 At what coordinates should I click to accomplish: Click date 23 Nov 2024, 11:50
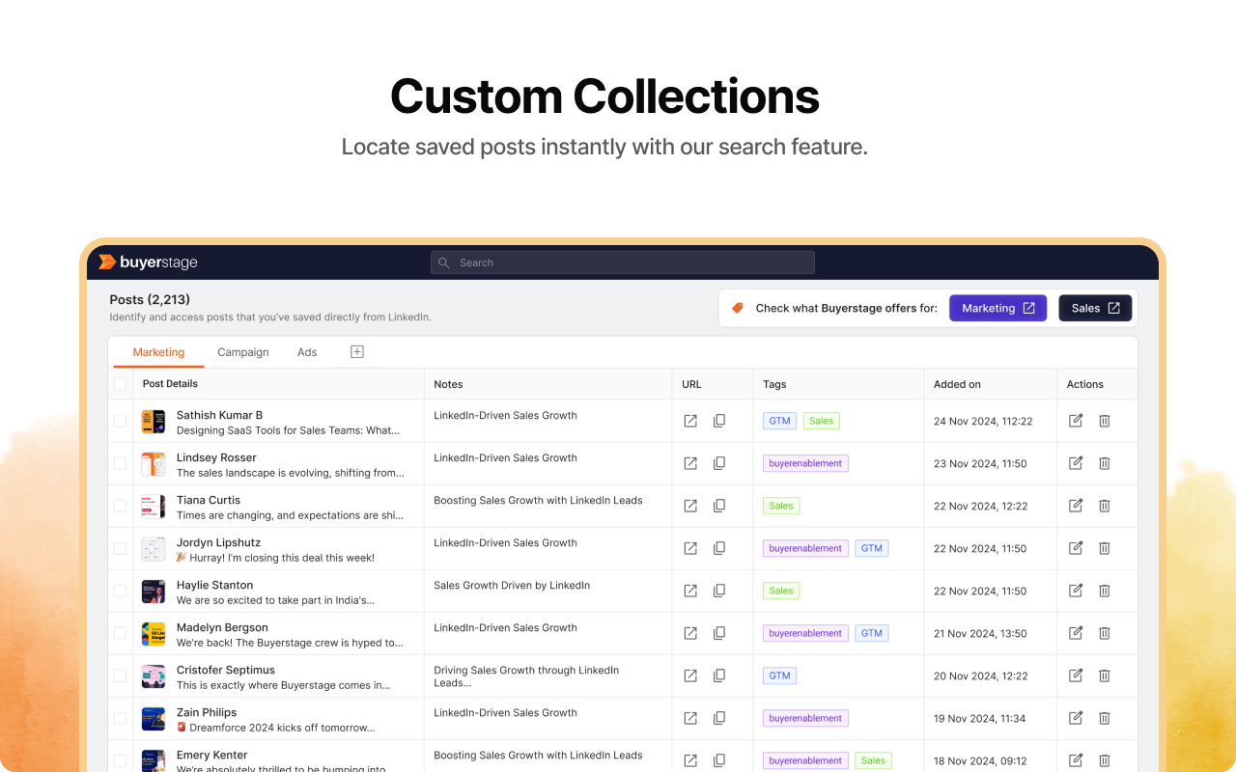[980, 463]
